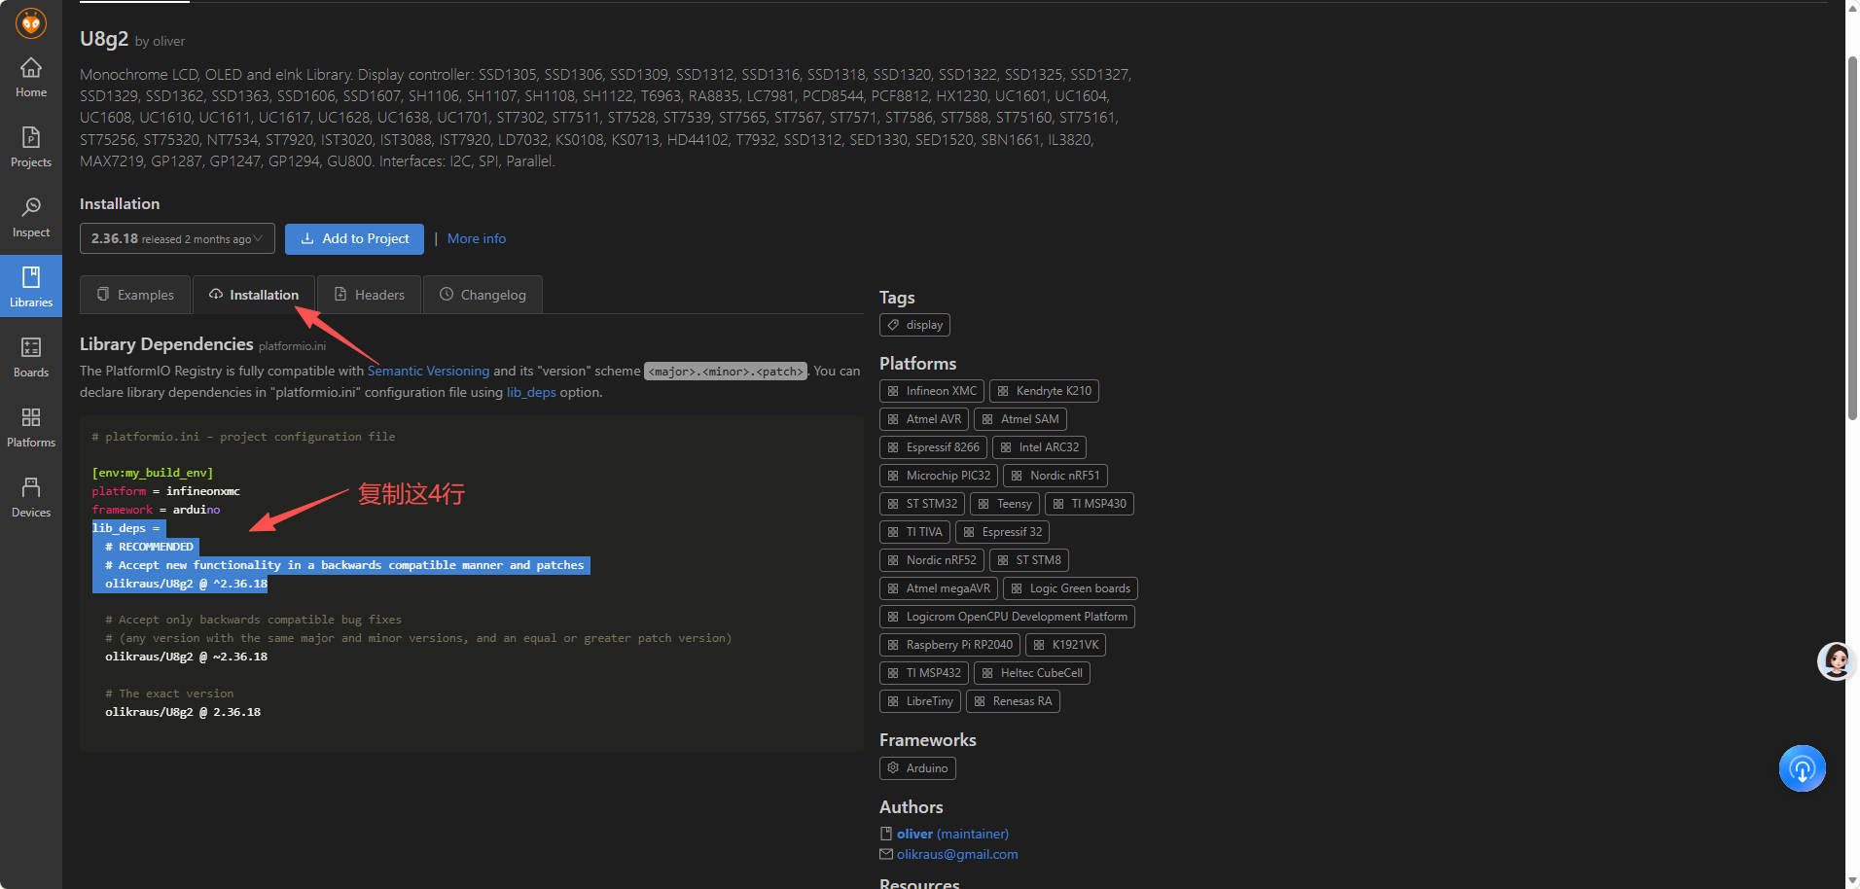Select the TI TIVA platform tag
The height and width of the screenshot is (889, 1860).
point(914,532)
